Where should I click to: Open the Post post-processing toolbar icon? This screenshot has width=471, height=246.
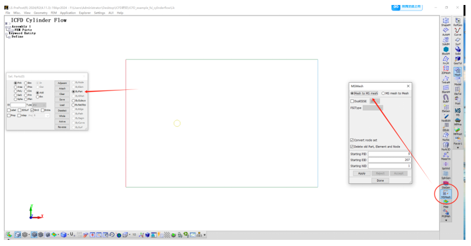tap(458, 101)
